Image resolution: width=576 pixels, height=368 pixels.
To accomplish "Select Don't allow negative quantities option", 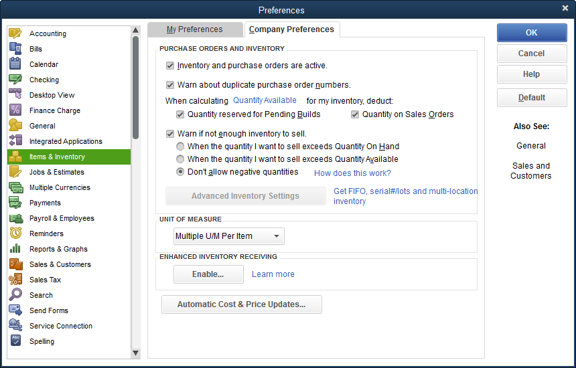I will [180, 172].
